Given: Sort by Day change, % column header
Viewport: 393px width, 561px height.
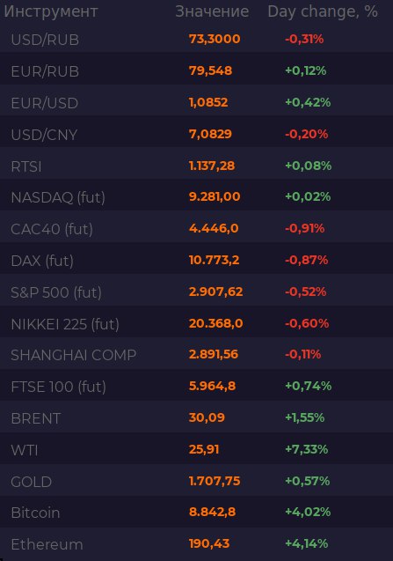Looking at the screenshot, I should click(323, 11).
